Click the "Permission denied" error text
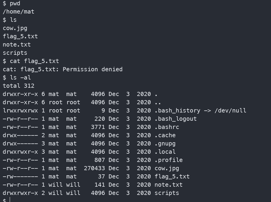Screen dimensions: 271x202 tap(92, 69)
